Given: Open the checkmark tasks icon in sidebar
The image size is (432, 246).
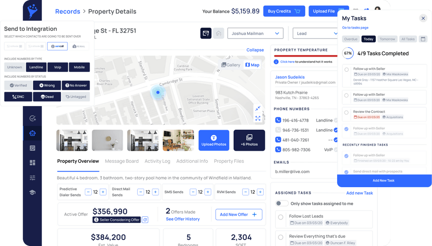Looking at the screenshot, I should tap(32, 118).
